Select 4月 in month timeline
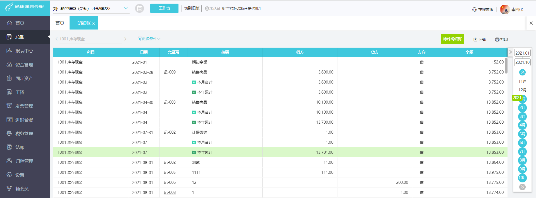536x198 pixels. point(522,125)
